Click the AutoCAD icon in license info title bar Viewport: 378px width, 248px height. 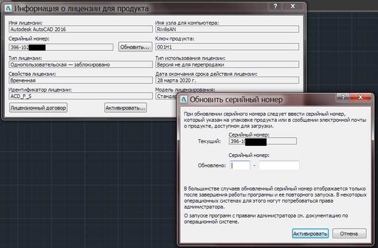pyautogui.click(x=9, y=9)
